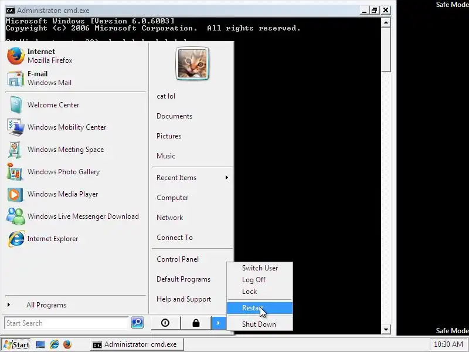The image size is (469, 352).
Task: Click the cmd.exe vertical scrollbar thumb
Action: coord(386,50)
